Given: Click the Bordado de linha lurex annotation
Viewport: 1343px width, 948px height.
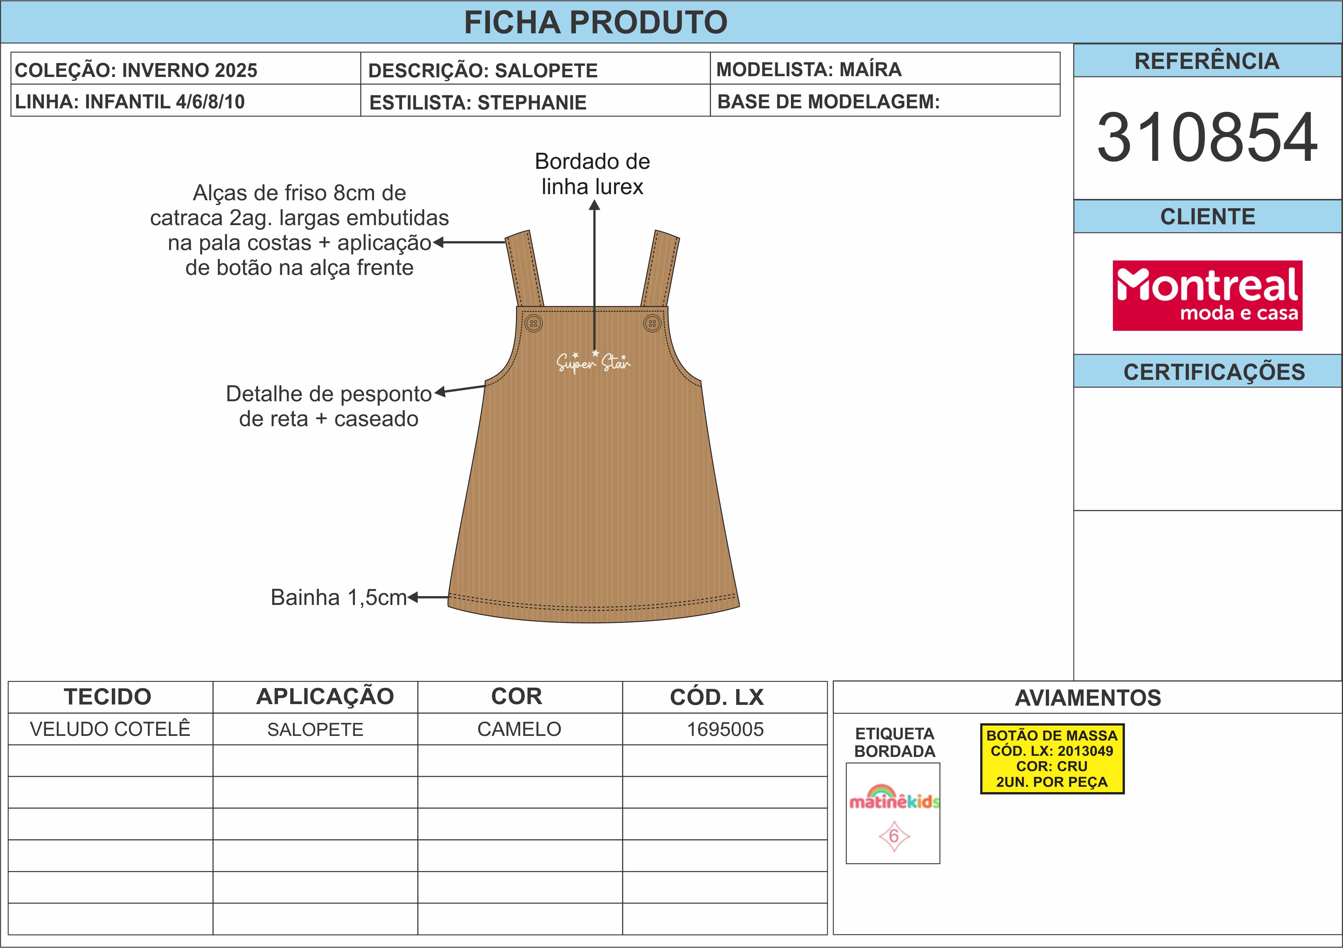Looking at the screenshot, I should (592, 174).
